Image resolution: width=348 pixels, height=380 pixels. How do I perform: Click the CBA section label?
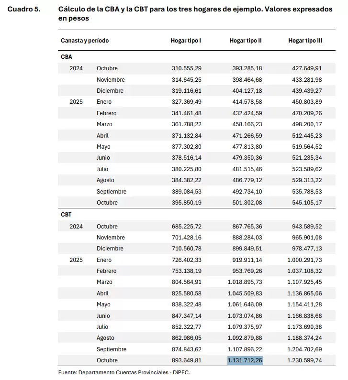pos(67,57)
